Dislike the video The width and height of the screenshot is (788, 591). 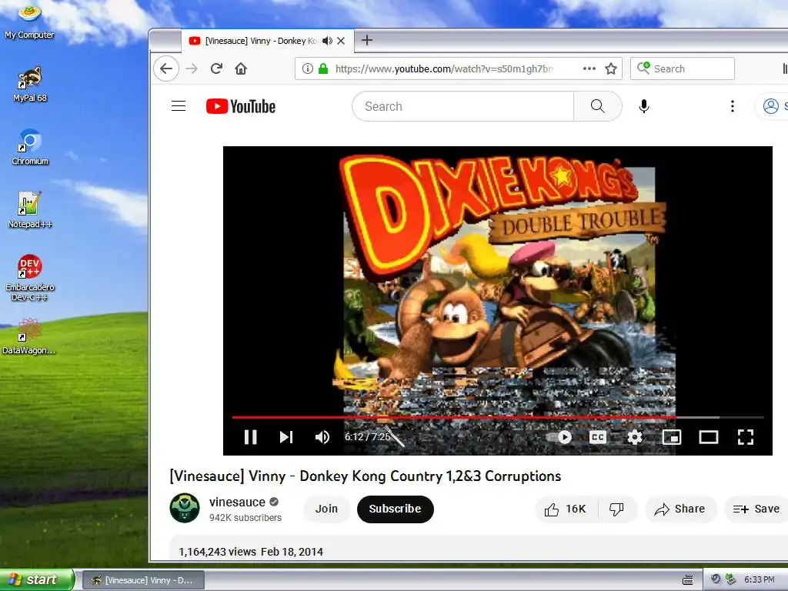[616, 509]
